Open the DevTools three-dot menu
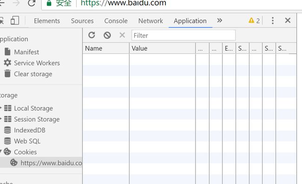This screenshot has height=184, width=302. click(273, 20)
